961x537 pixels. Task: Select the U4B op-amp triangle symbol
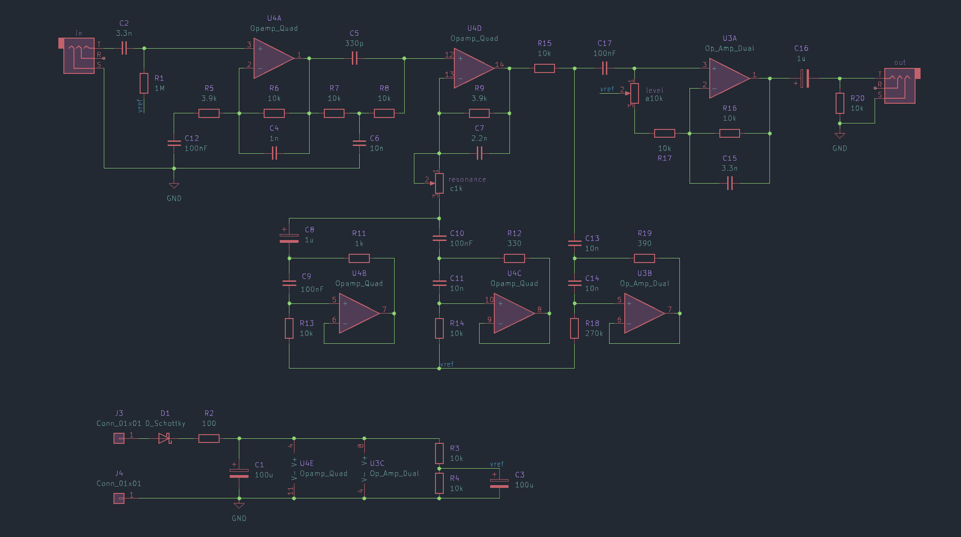point(359,313)
